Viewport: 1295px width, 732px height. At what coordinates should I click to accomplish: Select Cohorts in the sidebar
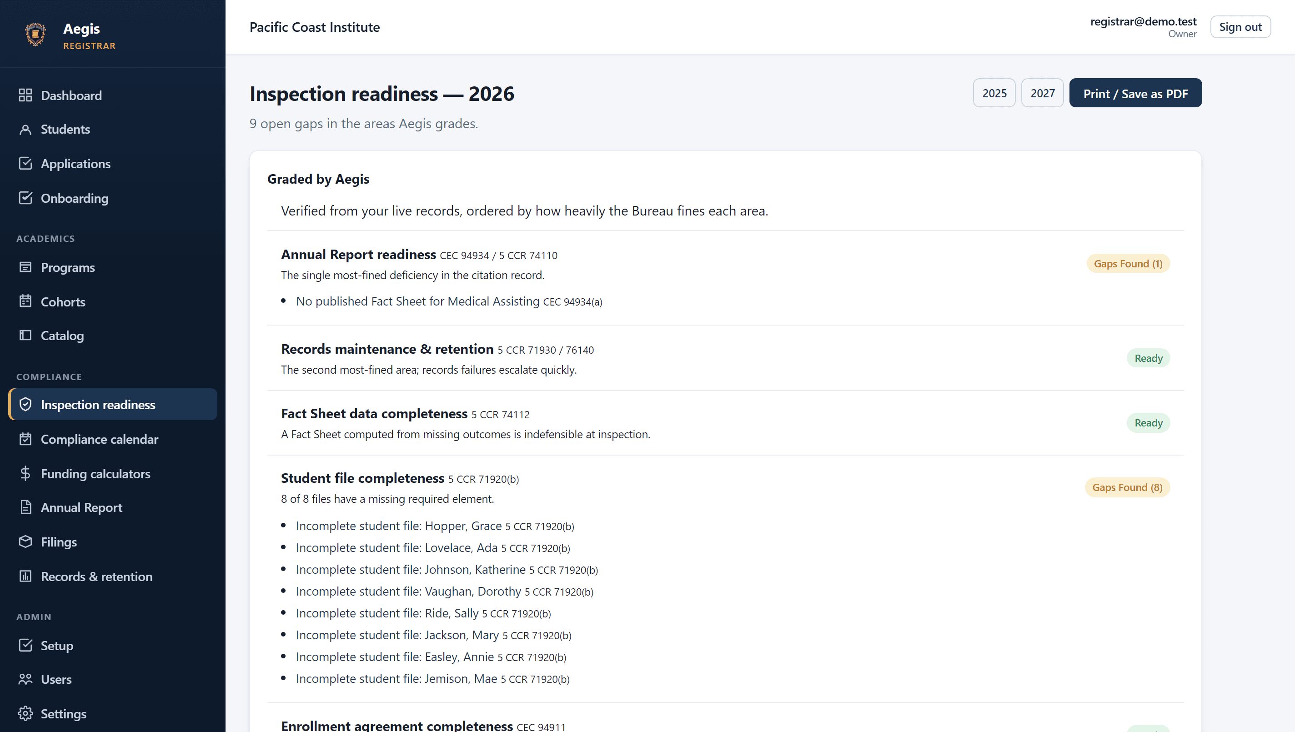coord(113,301)
